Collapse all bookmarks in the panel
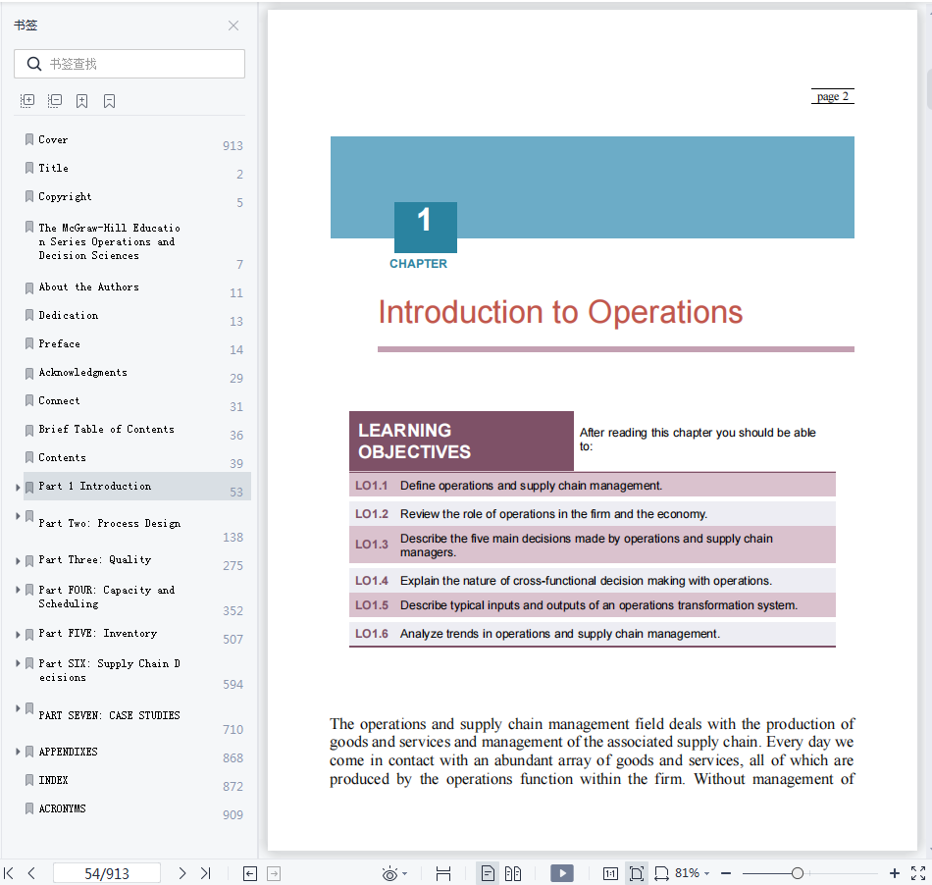Image resolution: width=932 pixels, height=885 pixels. tap(55, 101)
